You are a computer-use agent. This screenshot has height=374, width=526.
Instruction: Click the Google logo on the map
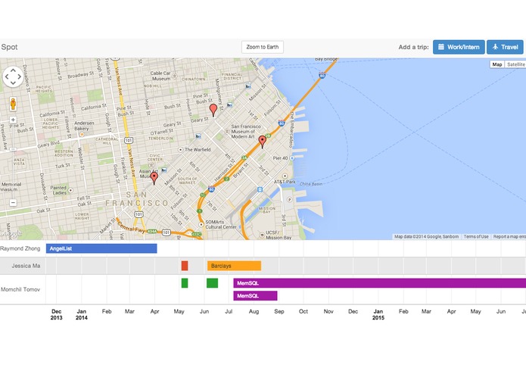11,233
